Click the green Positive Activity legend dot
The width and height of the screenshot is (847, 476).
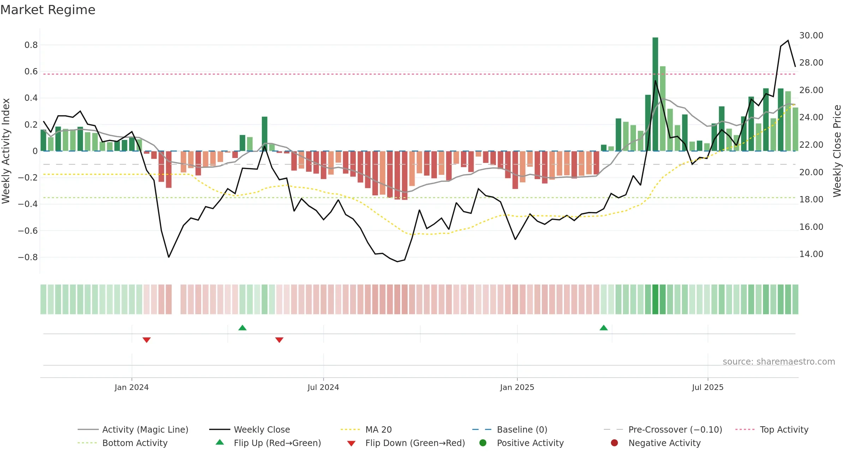[483, 443]
